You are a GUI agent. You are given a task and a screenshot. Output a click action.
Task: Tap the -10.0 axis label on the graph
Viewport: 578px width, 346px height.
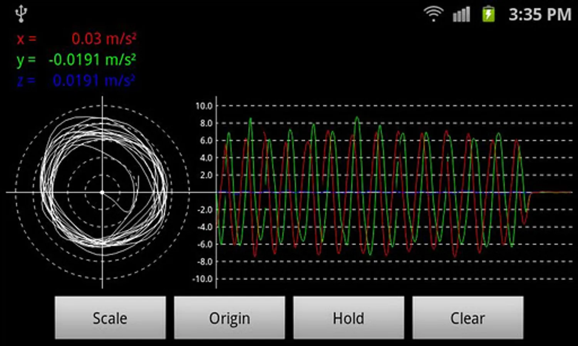click(203, 279)
